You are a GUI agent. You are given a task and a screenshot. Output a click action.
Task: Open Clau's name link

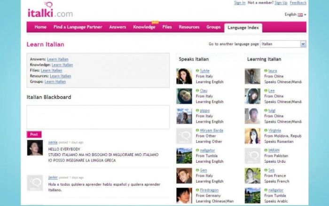tap(204, 90)
